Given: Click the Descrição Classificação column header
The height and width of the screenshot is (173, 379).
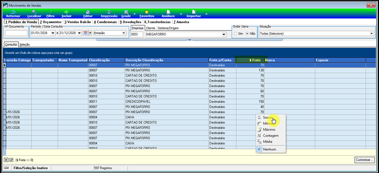Looking at the screenshot, I should tap(167, 60).
